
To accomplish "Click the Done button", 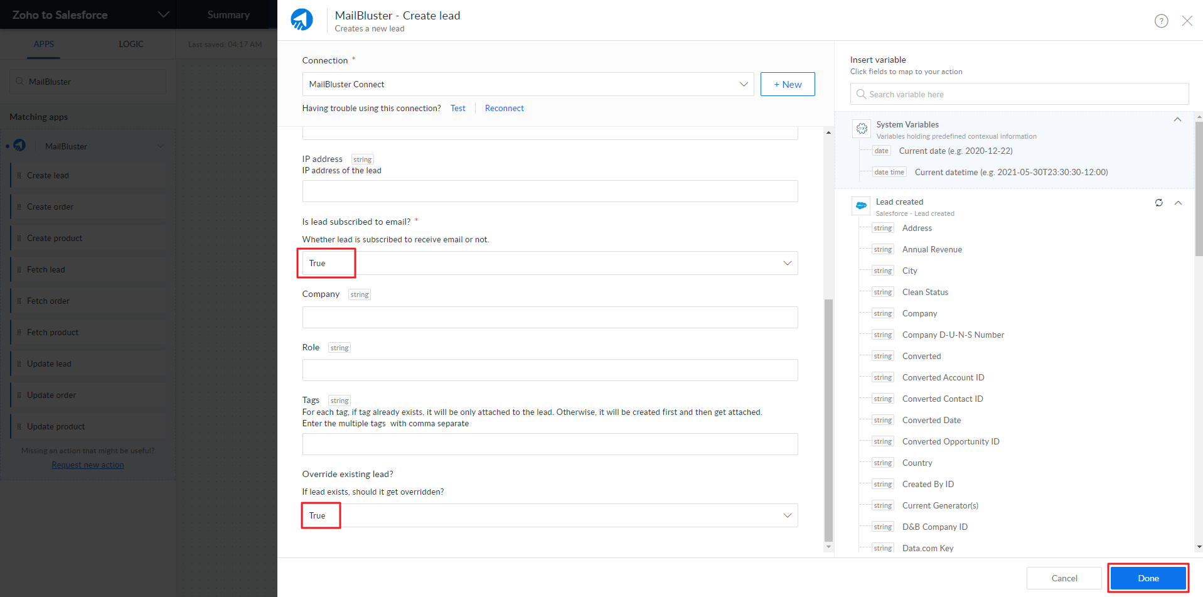I will [1148, 578].
